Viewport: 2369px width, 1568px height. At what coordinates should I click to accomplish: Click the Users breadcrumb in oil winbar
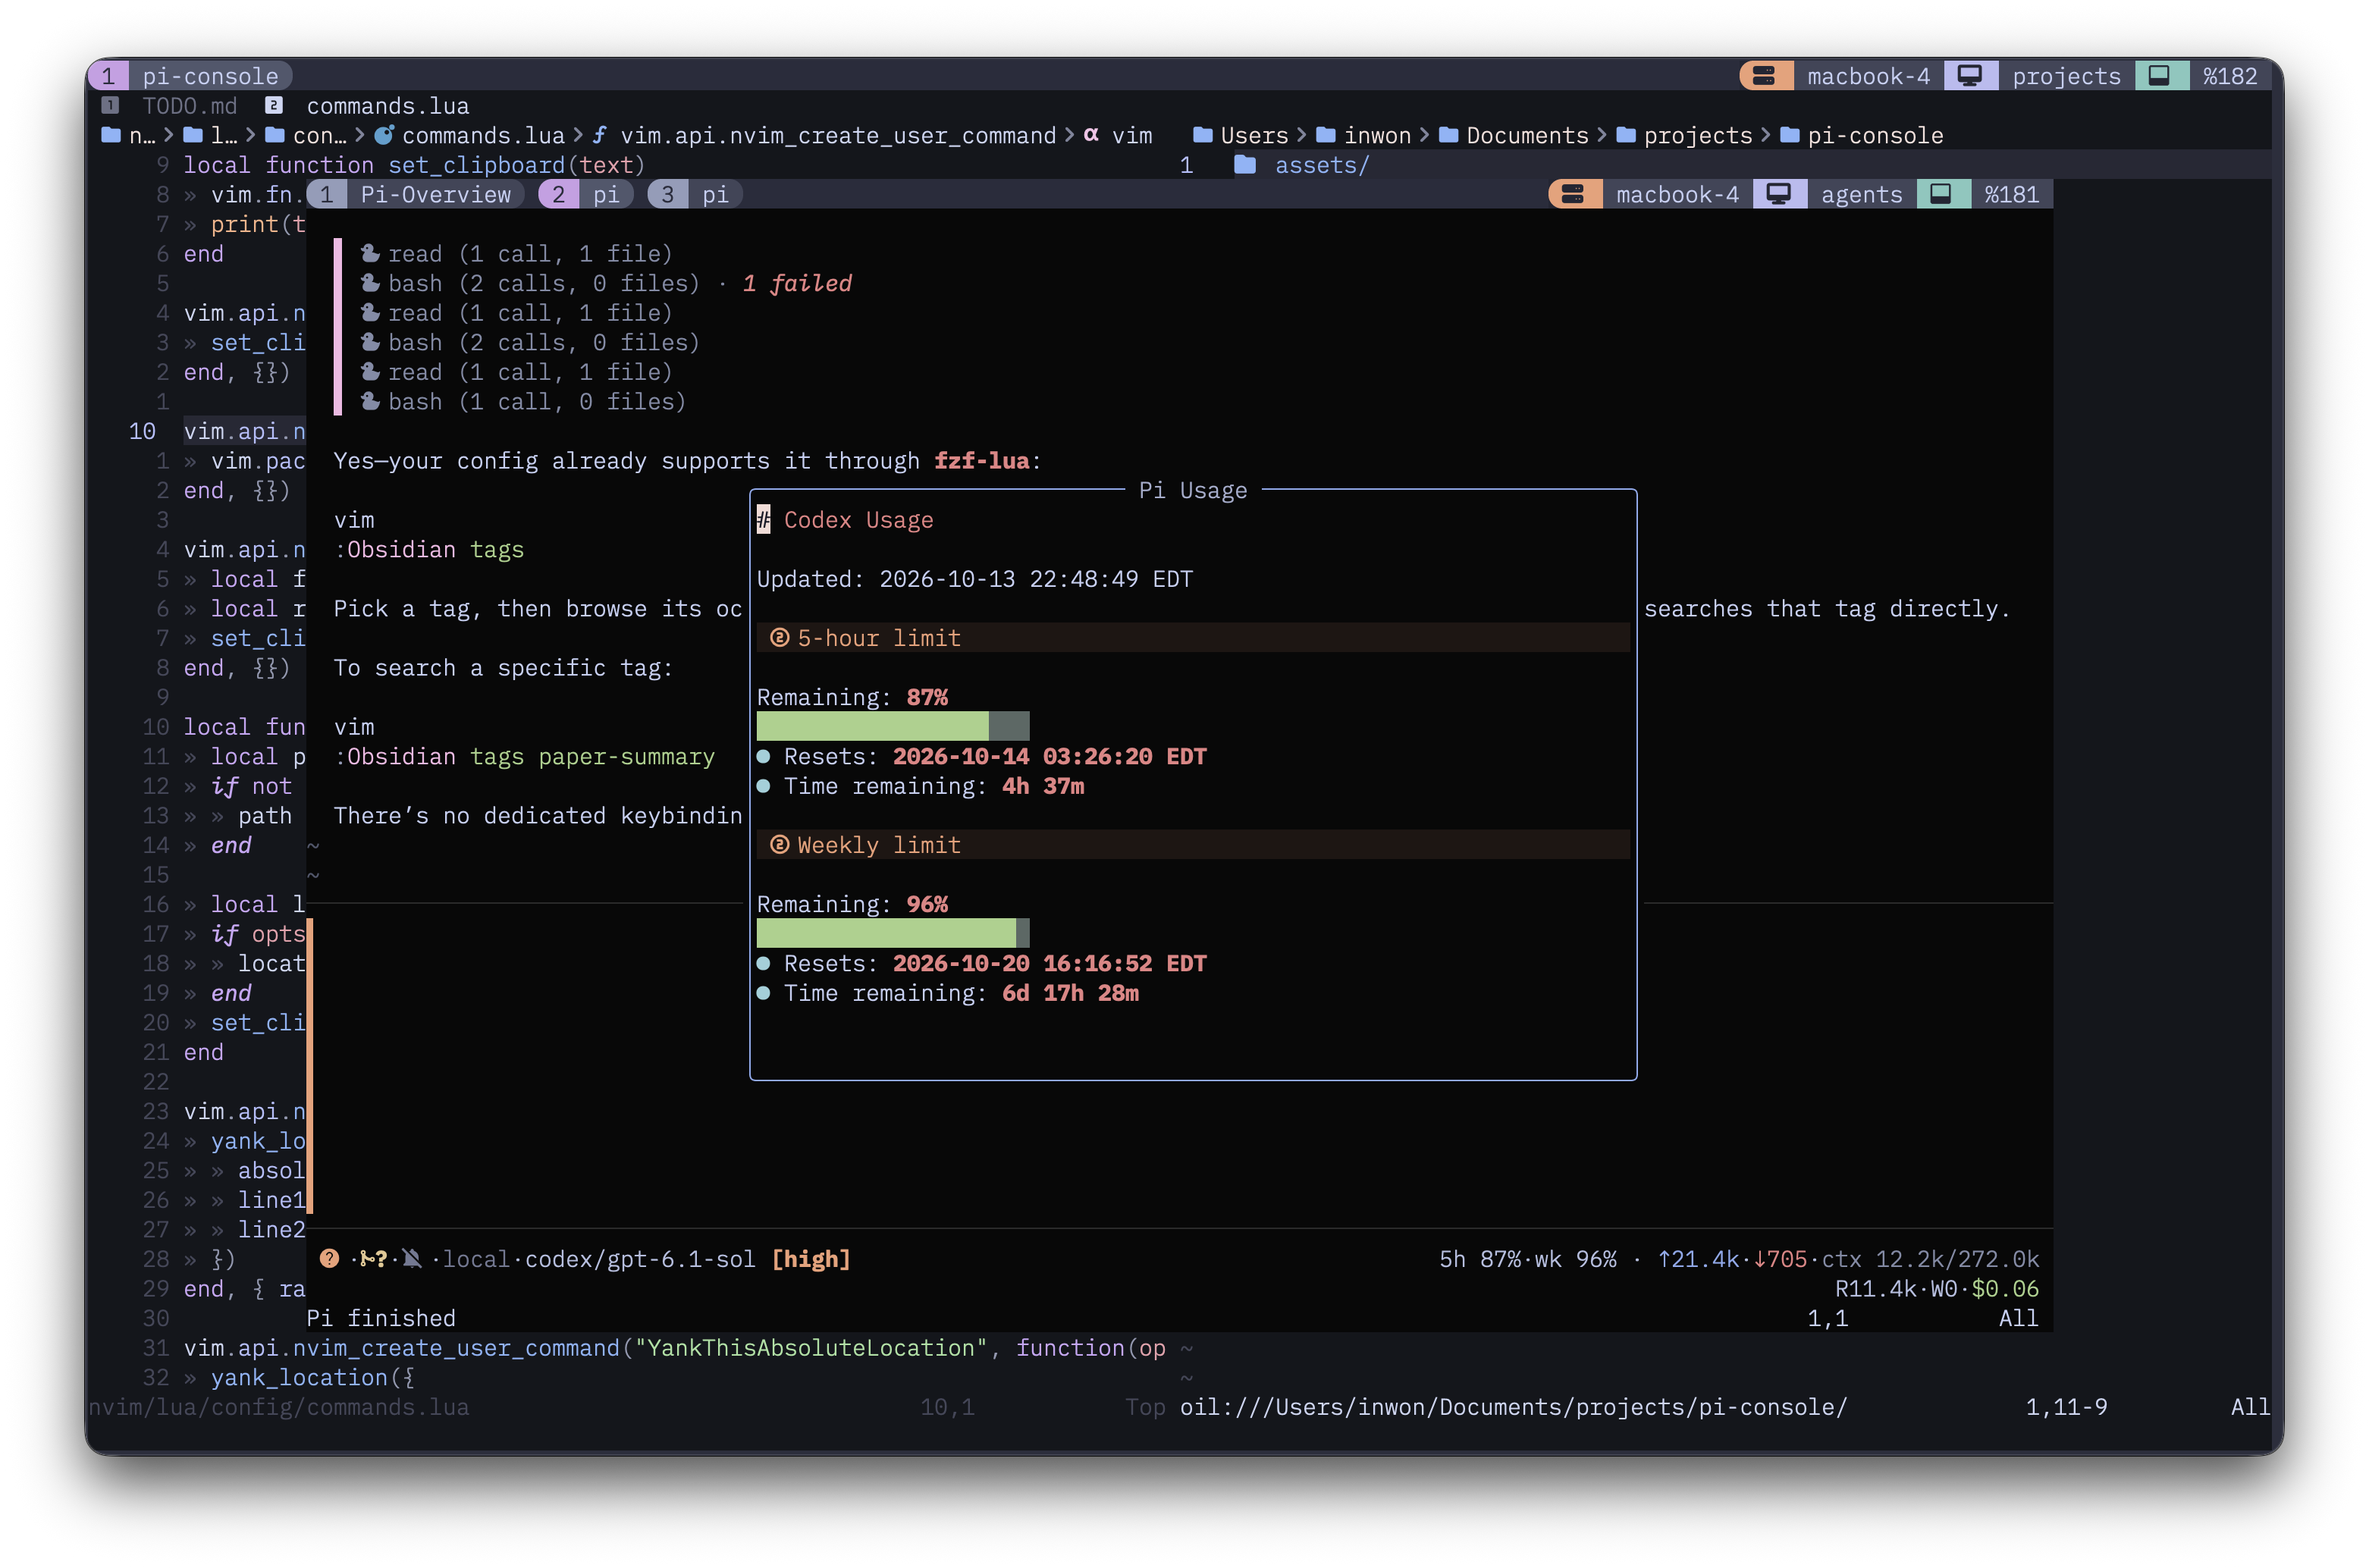pyautogui.click(x=1254, y=135)
